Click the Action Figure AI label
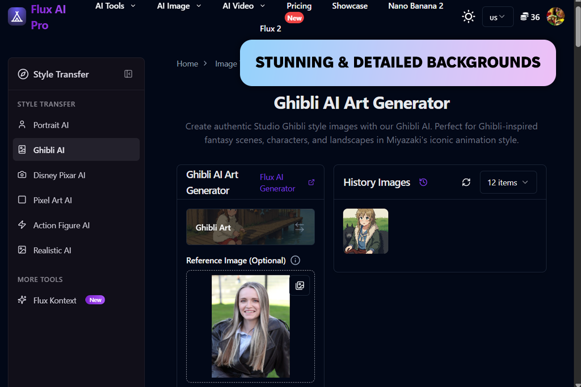This screenshot has width=581, height=387. [x=61, y=226]
